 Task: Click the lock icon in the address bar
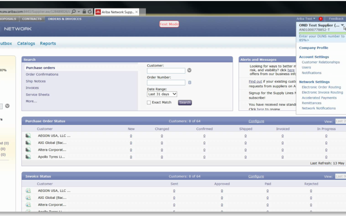84,11
